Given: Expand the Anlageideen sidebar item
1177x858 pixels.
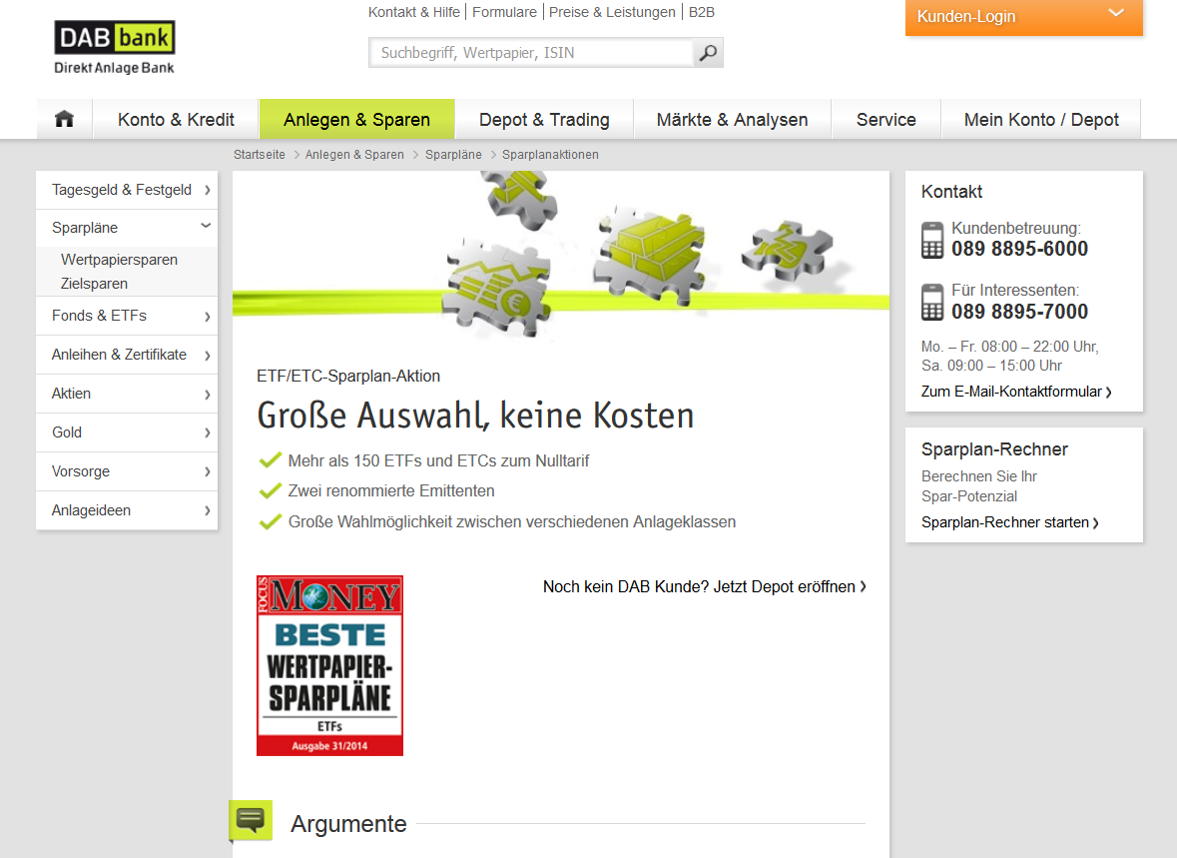Looking at the screenshot, I should pos(127,510).
